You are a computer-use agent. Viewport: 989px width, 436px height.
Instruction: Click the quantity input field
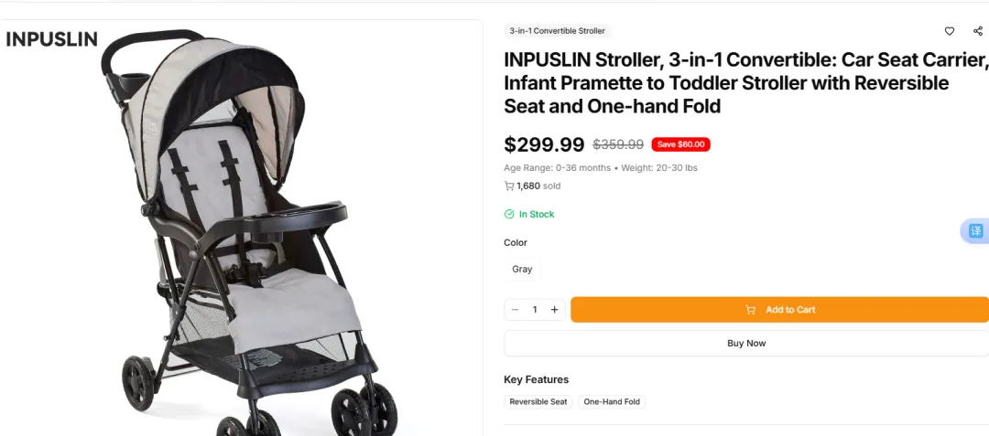[535, 310]
